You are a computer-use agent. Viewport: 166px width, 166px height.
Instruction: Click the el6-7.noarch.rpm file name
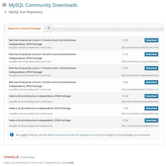tap(30, 90)
